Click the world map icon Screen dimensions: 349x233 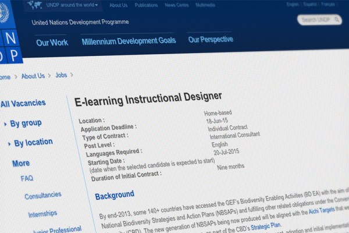pos(34,5)
